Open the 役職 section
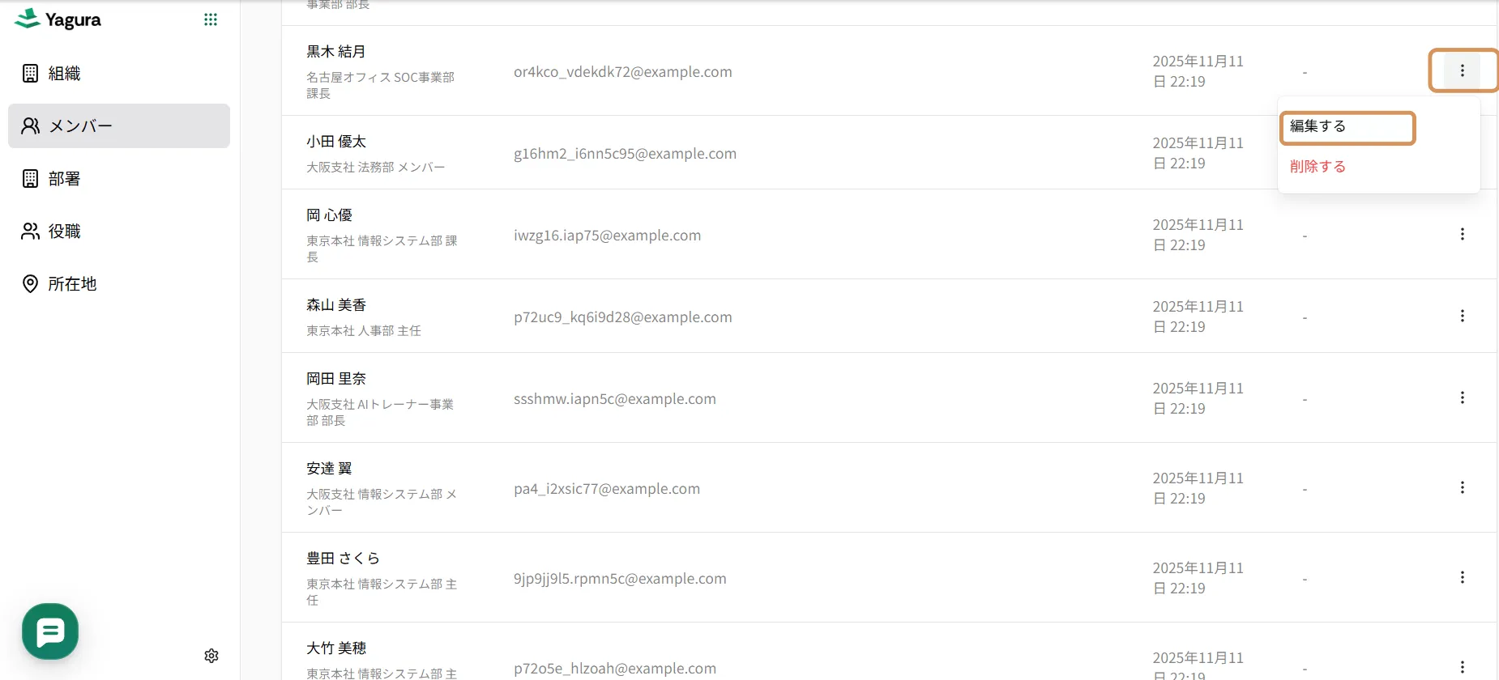Viewport: 1499px width, 680px height. click(119, 232)
